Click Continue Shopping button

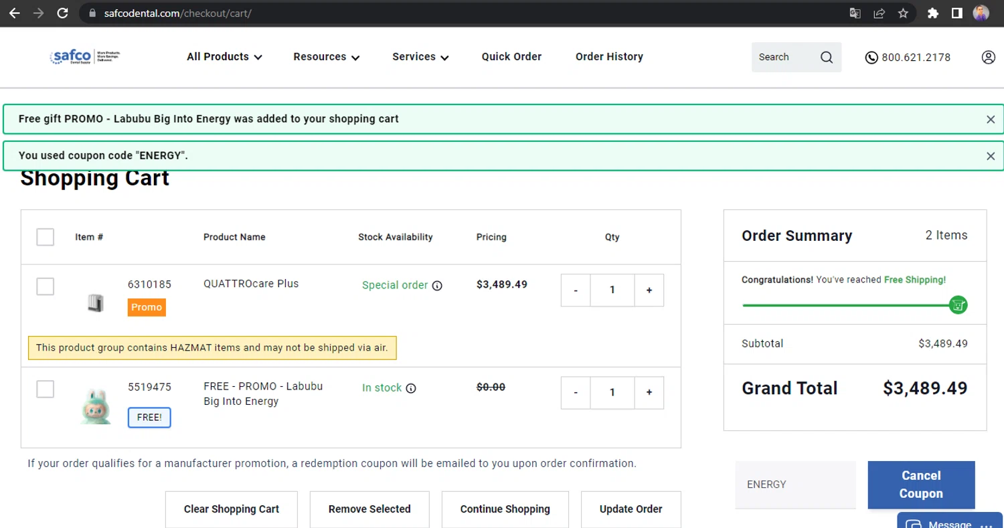pyautogui.click(x=505, y=509)
